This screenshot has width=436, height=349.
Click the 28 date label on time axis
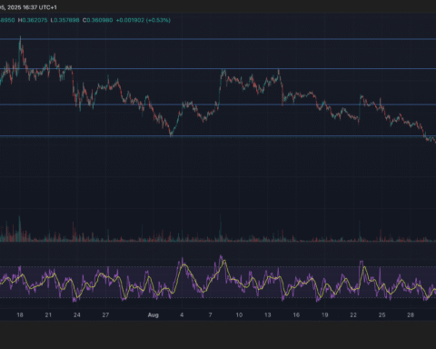(x=411, y=315)
